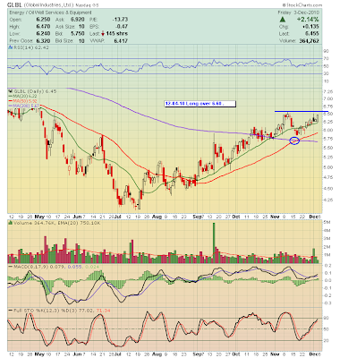Click the 0.2 label on MACD axis
The height and width of the screenshot is (358, 340).
(328, 265)
